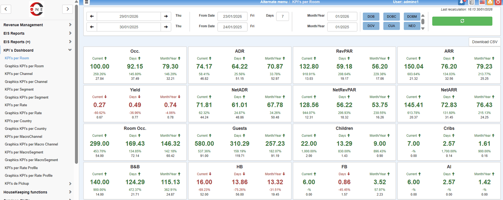Click Guests Current value 580.00
Screen dimensions: 503x200
(x=204, y=144)
